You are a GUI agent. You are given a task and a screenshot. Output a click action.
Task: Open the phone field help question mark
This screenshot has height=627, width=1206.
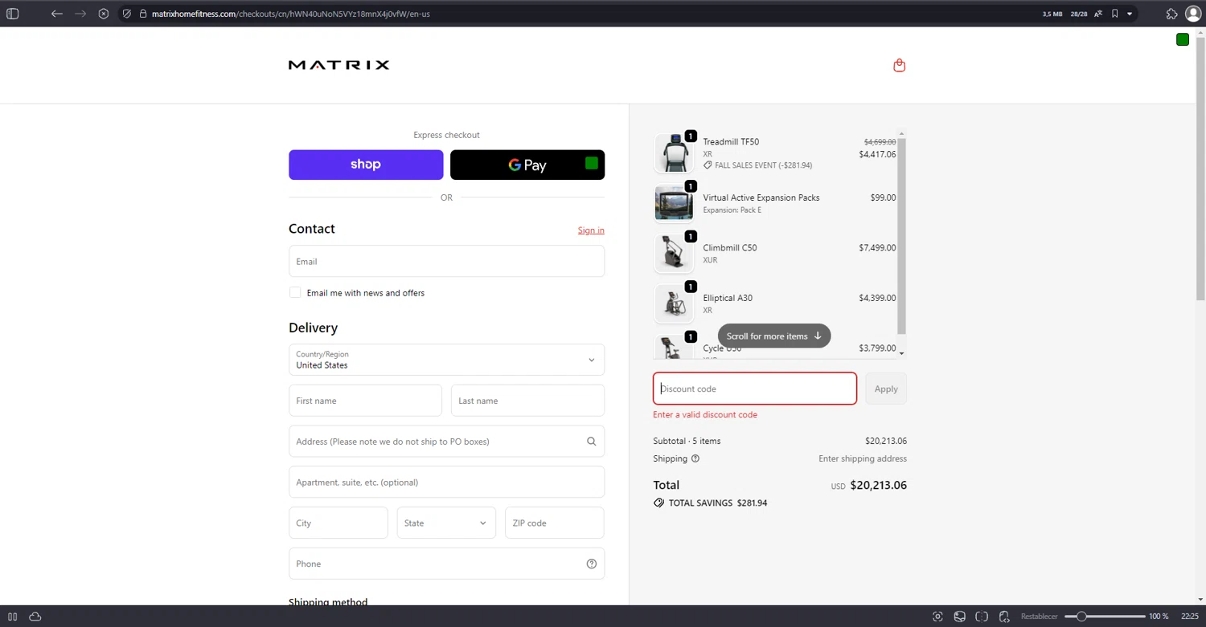pos(591,564)
